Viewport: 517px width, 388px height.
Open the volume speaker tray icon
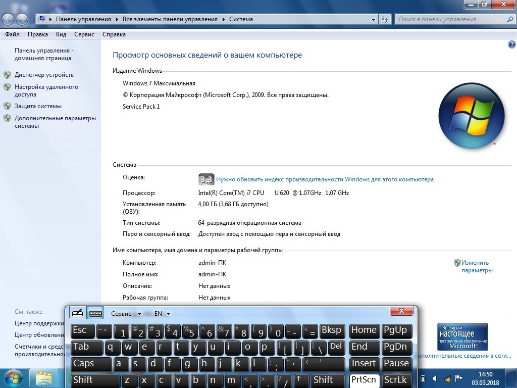point(435,378)
